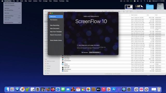166x93 pixels.
Task: Open Apple TV app in the Dock
Action: [99, 89]
